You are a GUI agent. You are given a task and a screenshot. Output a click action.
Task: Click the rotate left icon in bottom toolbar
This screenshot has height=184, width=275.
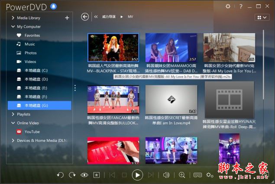tap(60, 175)
